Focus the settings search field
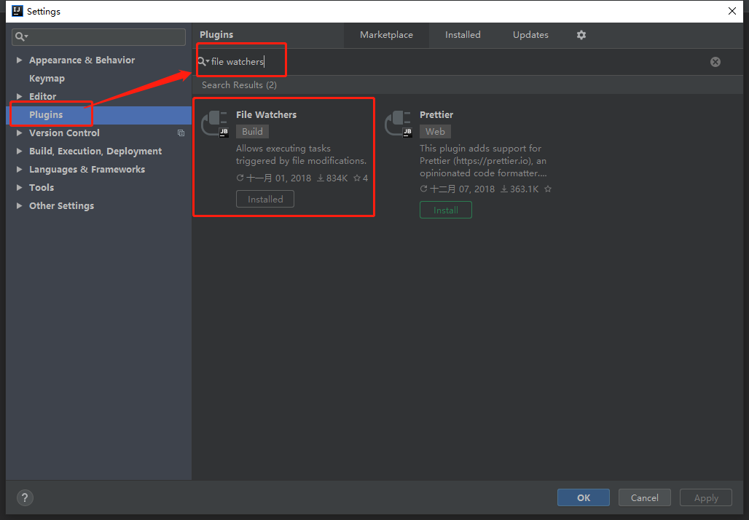 (x=99, y=36)
